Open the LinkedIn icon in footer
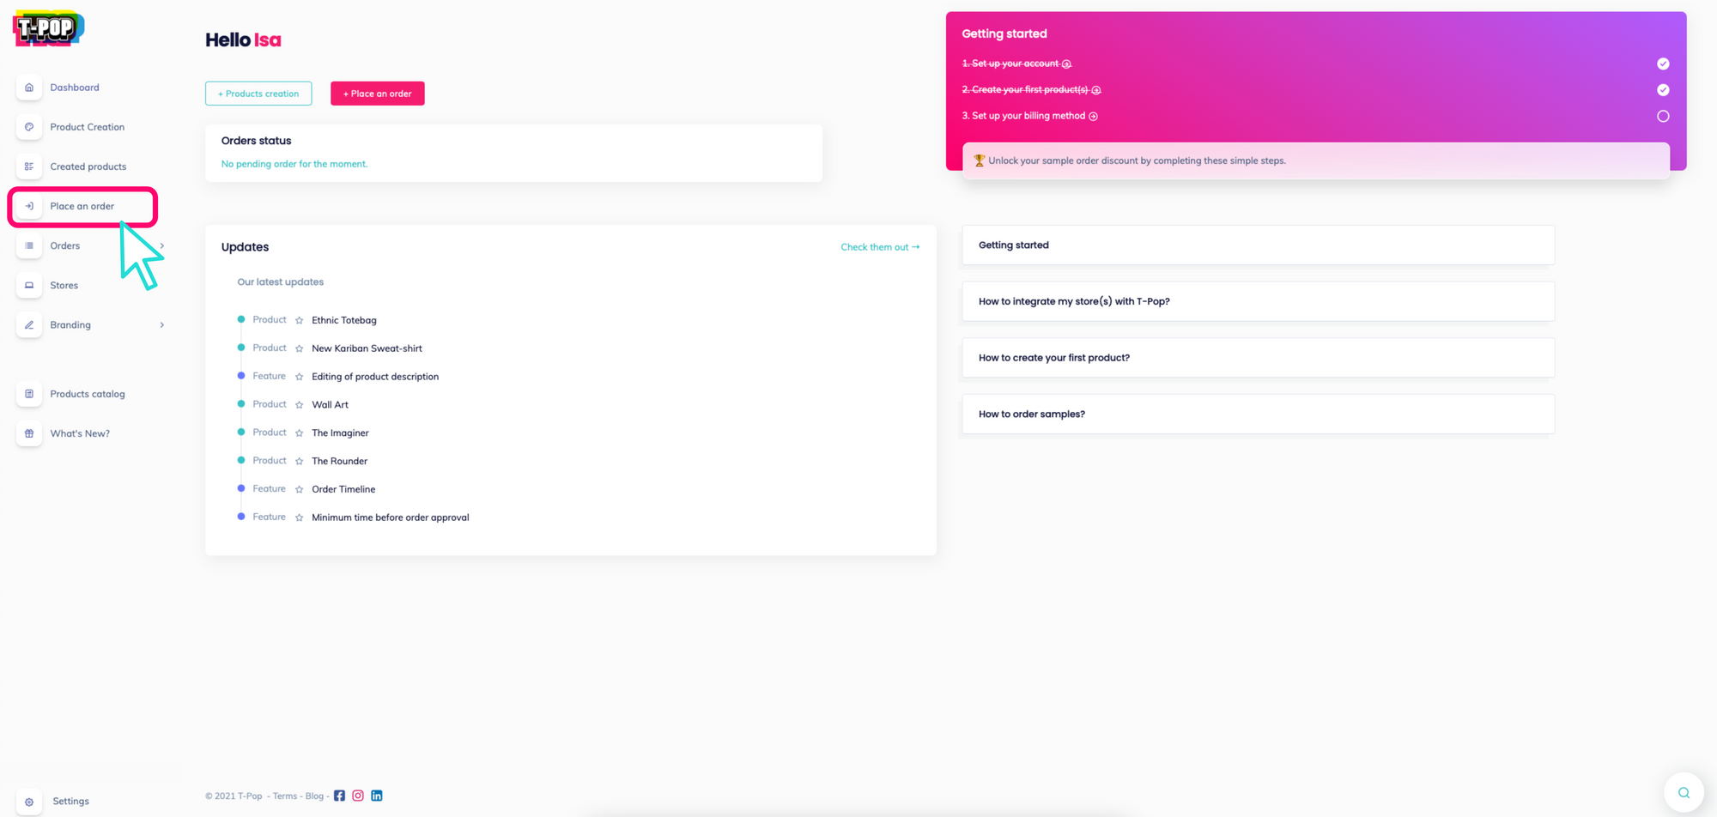Viewport: 1717px width, 817px height. [x=377, y=796]
